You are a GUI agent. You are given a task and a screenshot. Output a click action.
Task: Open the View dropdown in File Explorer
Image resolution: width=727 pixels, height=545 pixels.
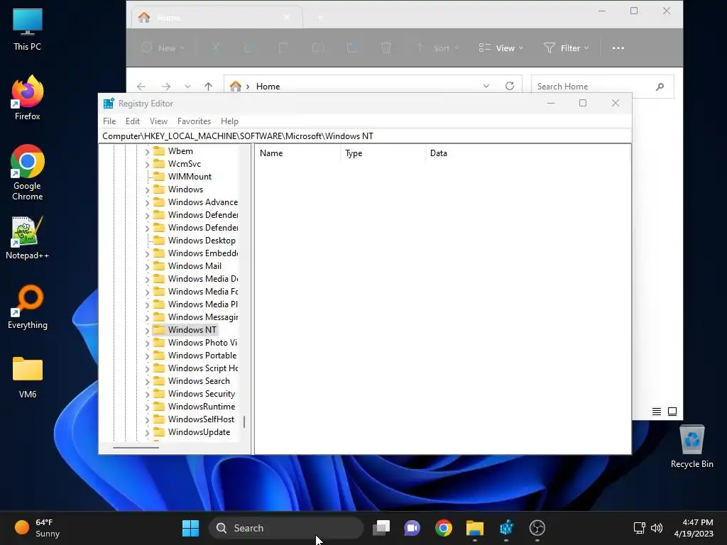pos(501,48)
